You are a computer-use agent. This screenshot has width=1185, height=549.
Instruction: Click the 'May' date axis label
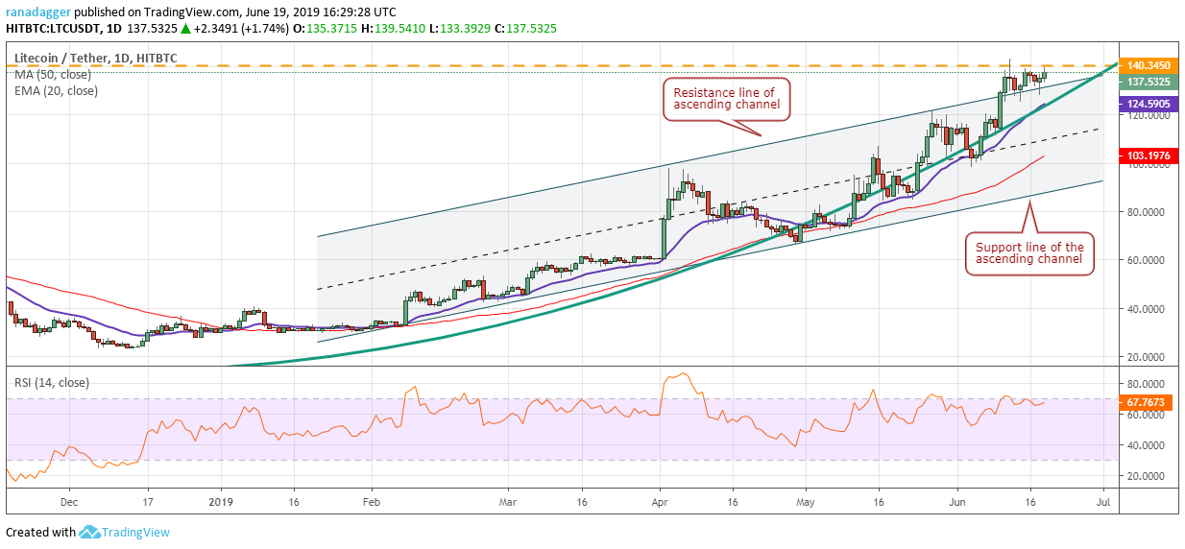[807, 501]
